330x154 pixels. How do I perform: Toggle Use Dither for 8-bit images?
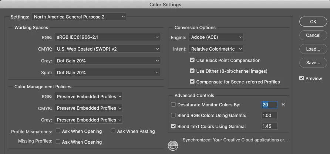[192, 71]
